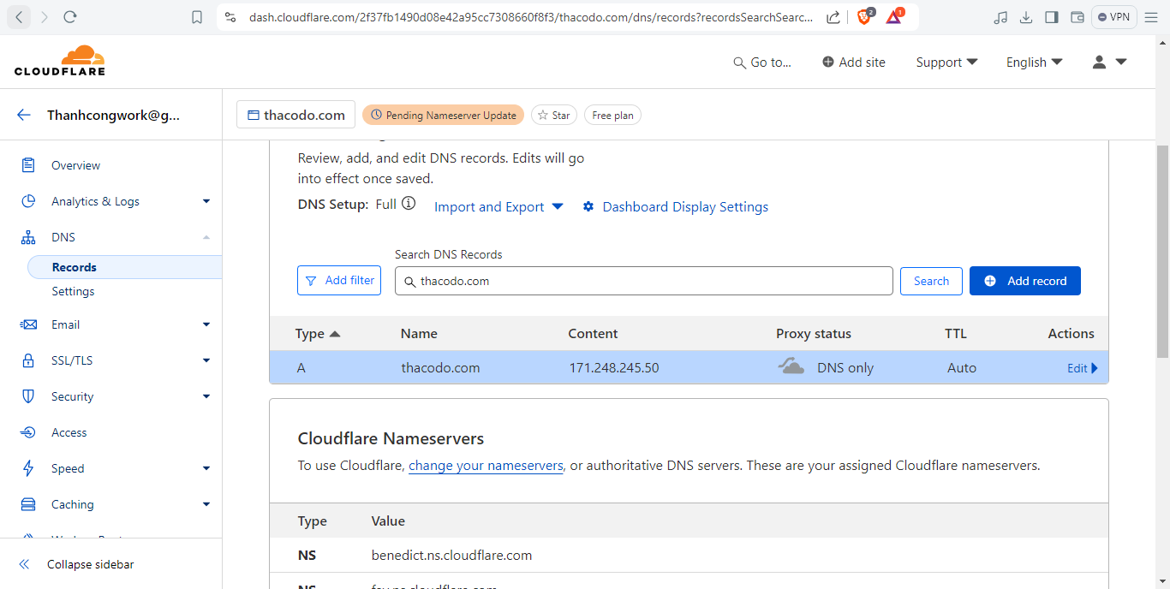This screenshot has width=1170, height=589.
Task: Open user account profile menu
Action: point(1109,62)
